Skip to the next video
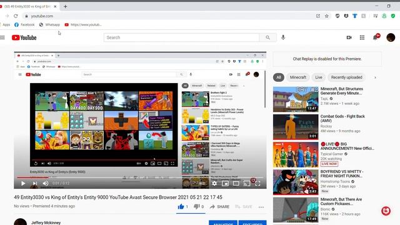Image resolution: width=400 pixels, height=225 pixels. (x=35, y=183)
